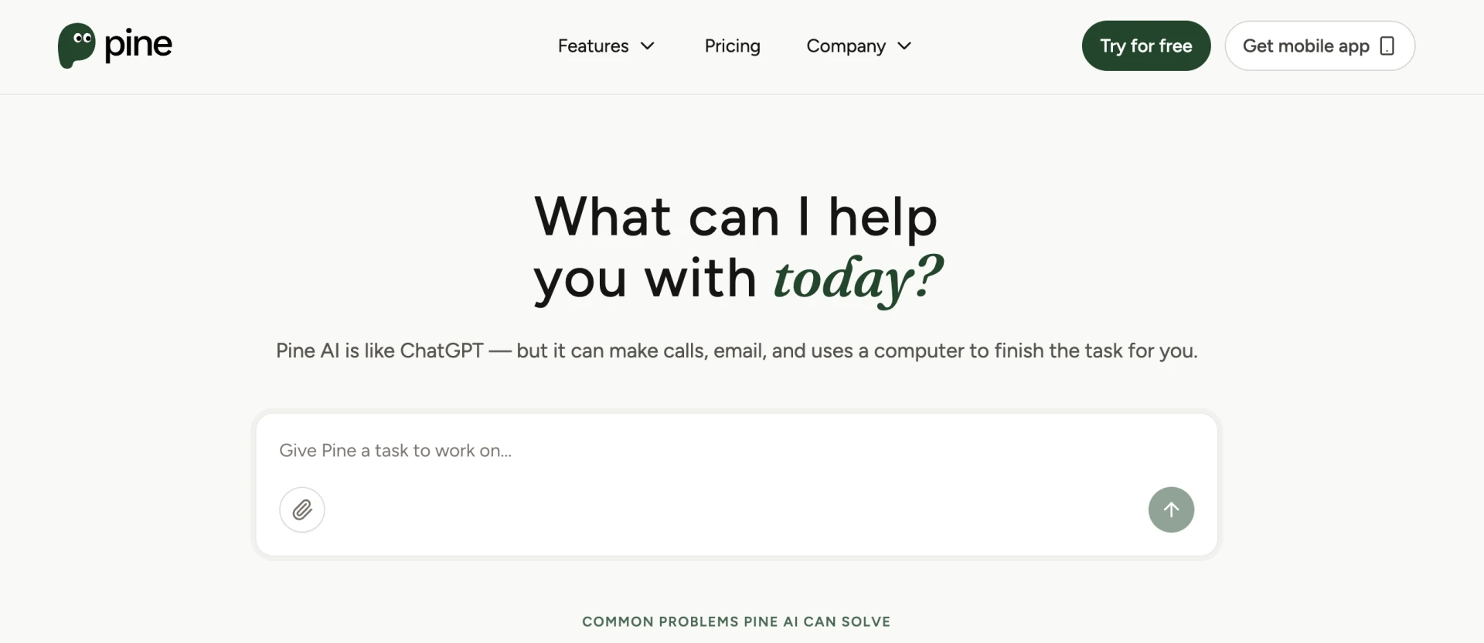The image size is (1484, 643).
Task: Click the phone icon in Get mobile app
Action: pos(1387,46)
